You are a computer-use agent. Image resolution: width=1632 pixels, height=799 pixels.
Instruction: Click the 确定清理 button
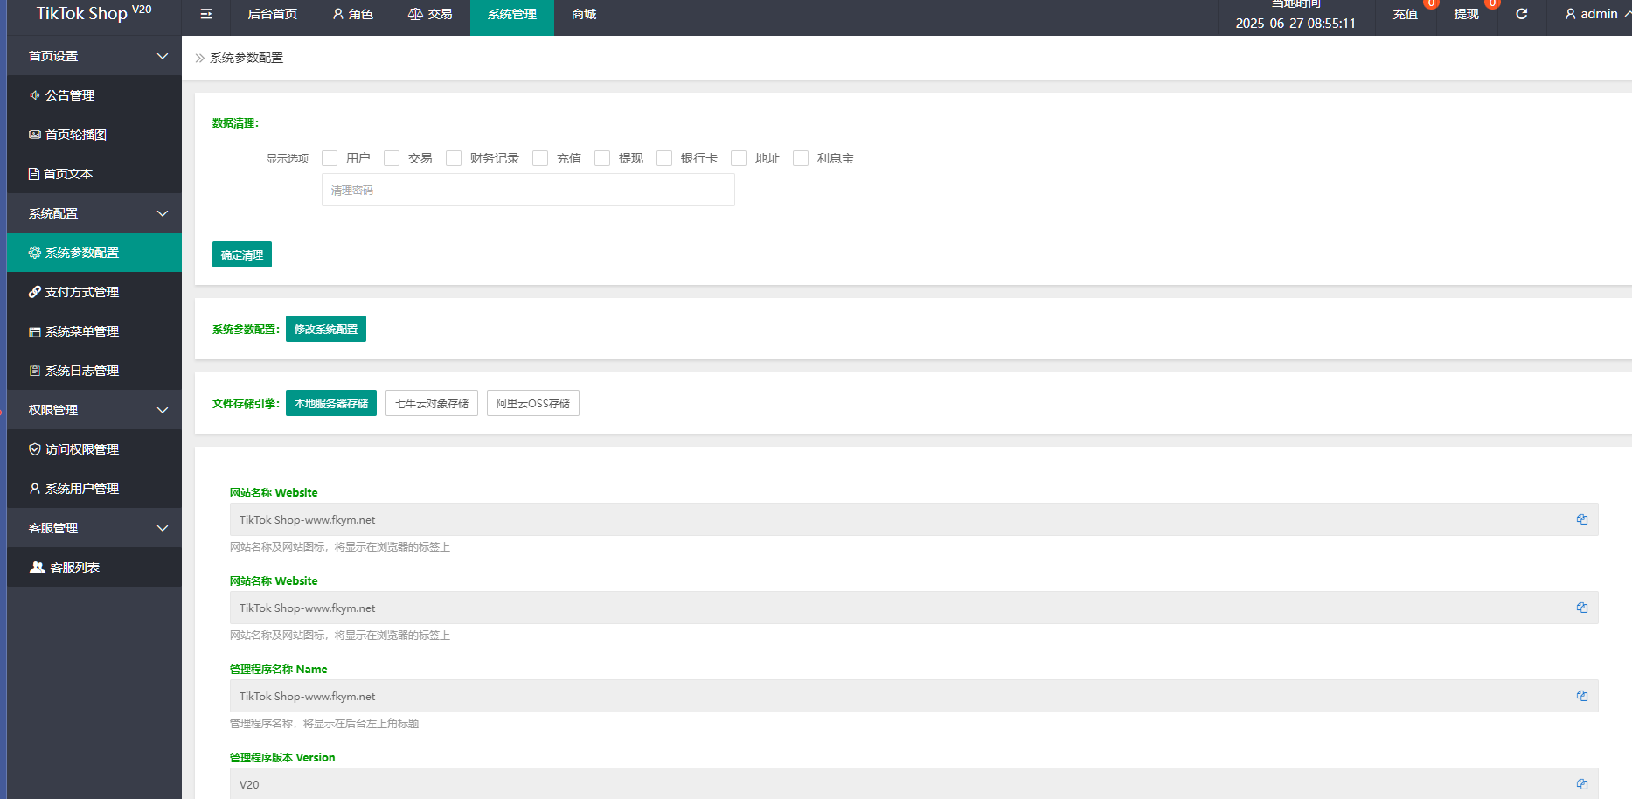[242, 254]
